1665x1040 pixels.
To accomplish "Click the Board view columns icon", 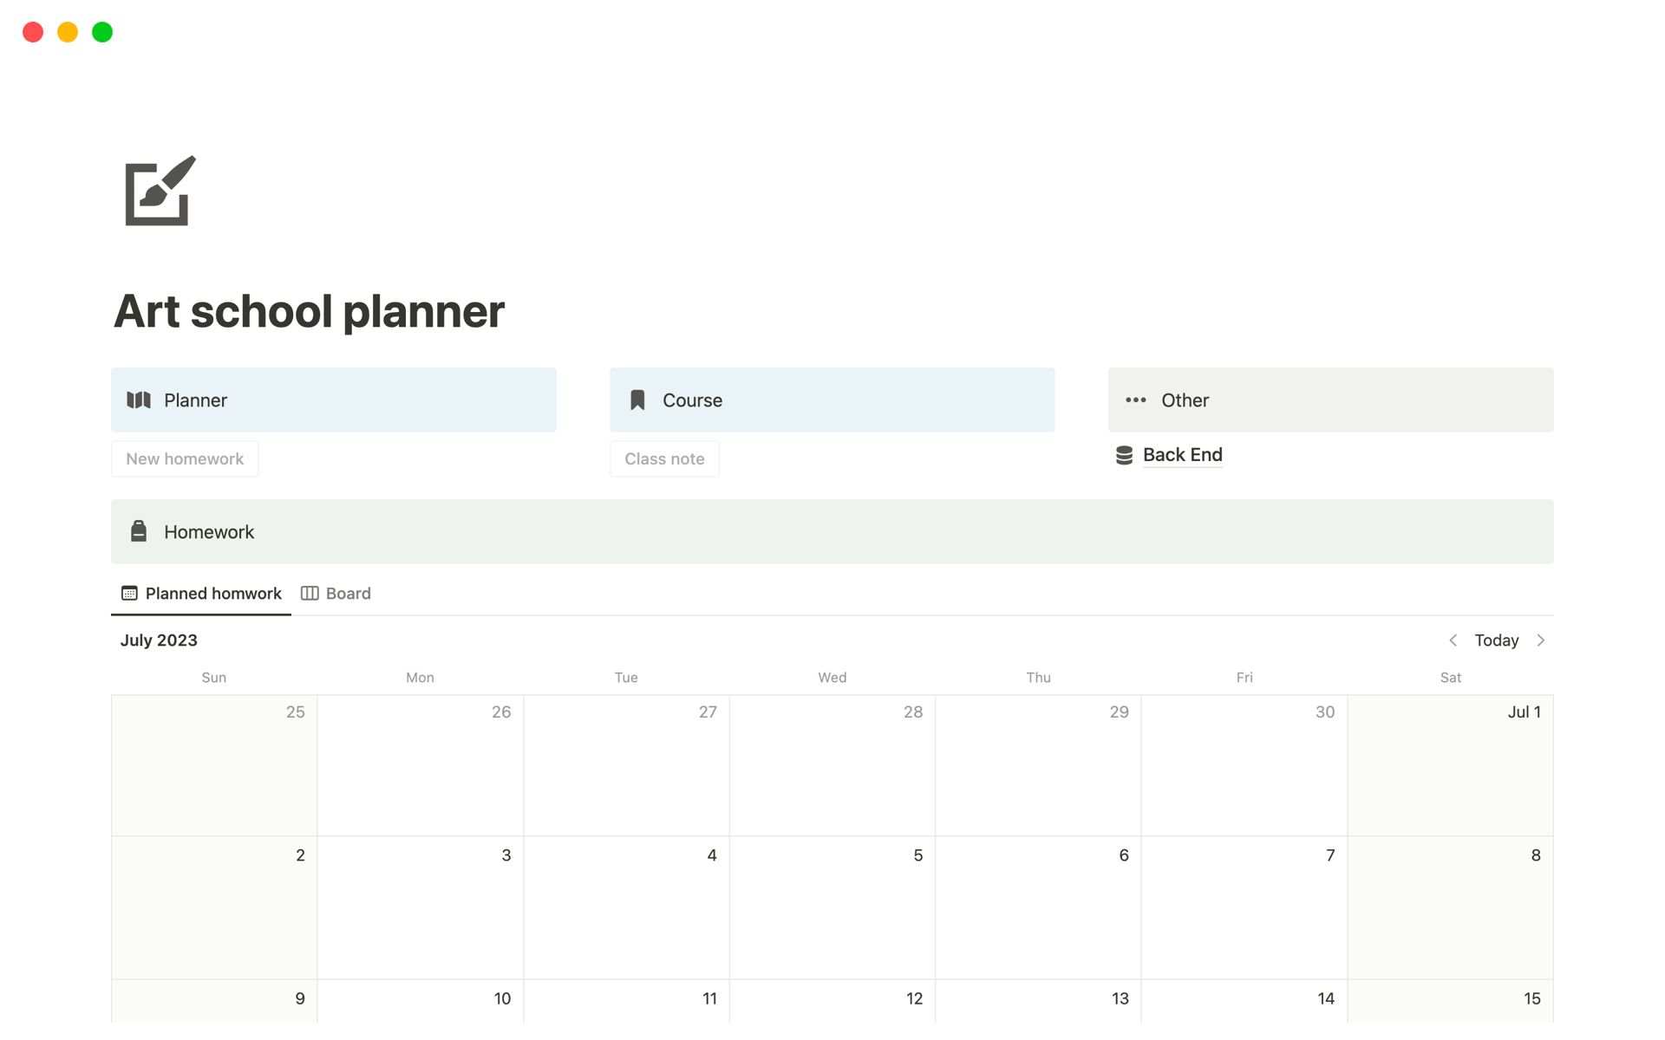I will (x=310, y=594).
